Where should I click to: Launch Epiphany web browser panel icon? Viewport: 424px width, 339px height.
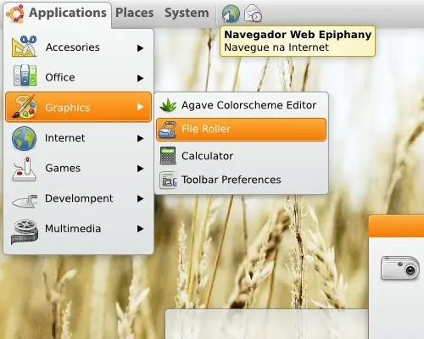231,14
